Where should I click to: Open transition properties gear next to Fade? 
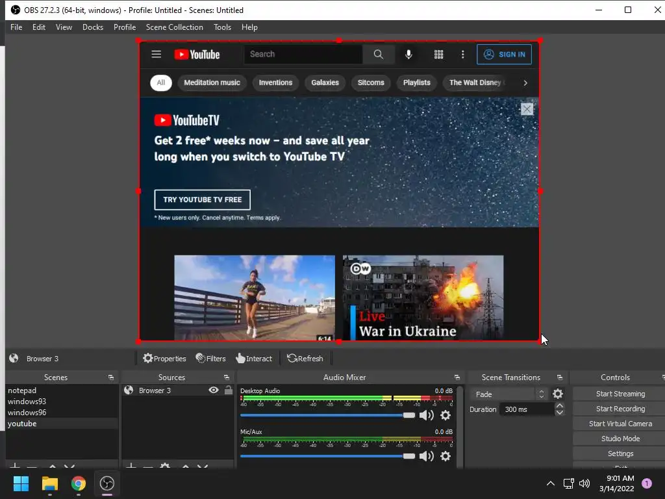point(558,394)
